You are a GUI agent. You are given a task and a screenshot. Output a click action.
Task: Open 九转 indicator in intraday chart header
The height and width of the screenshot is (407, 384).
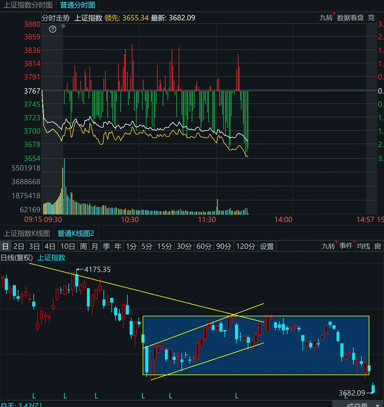[326, 18]
